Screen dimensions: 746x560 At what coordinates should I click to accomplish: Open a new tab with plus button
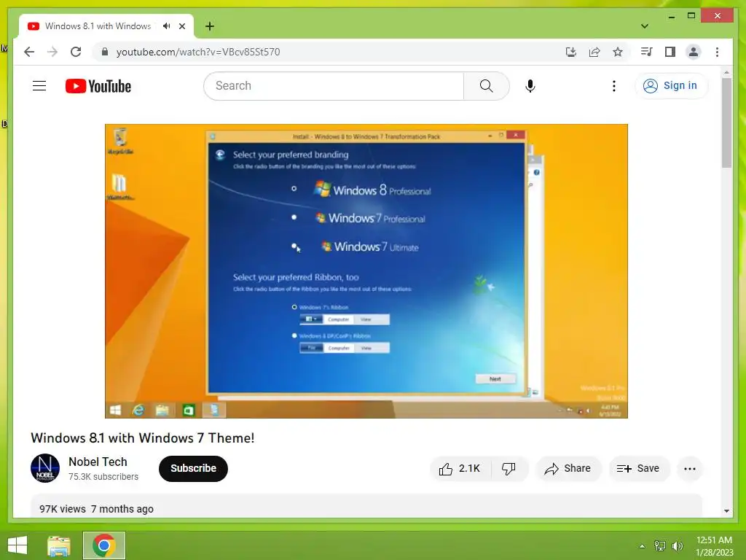point(209,26)
